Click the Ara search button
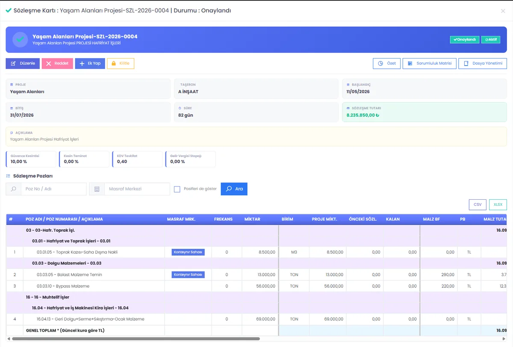This screenshot has width=513, height=347. 234,189
